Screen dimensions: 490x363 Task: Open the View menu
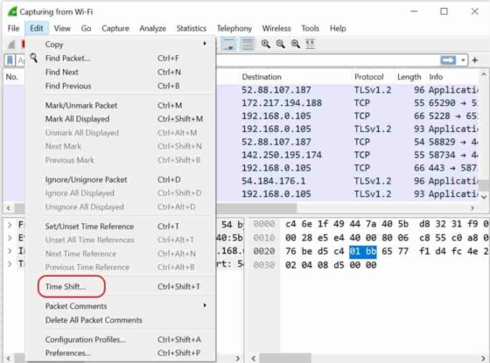(x=62, y=28)
